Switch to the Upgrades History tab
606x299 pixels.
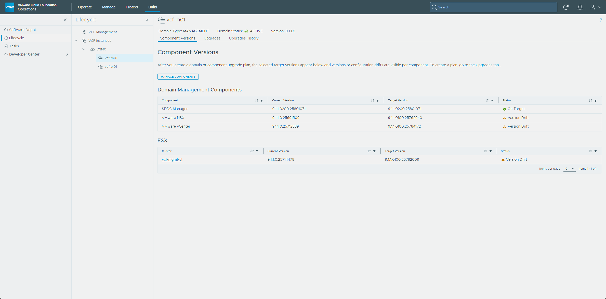pyautogui.click(x=244, y=38)
